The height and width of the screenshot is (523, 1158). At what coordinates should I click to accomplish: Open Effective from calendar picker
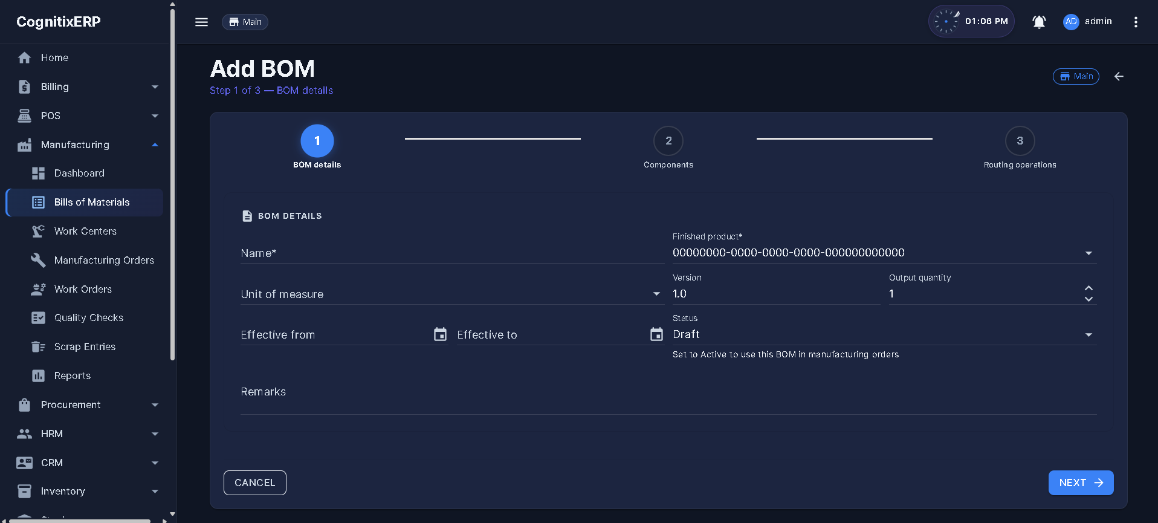coord(440,334)
